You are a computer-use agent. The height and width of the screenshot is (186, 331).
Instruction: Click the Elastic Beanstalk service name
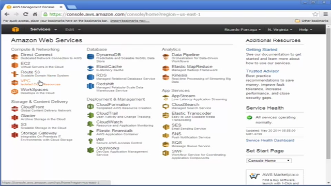click(x=114, y=131)
